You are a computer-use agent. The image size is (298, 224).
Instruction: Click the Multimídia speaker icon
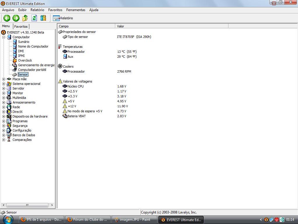pyautogui.click(x=9, y=98)
